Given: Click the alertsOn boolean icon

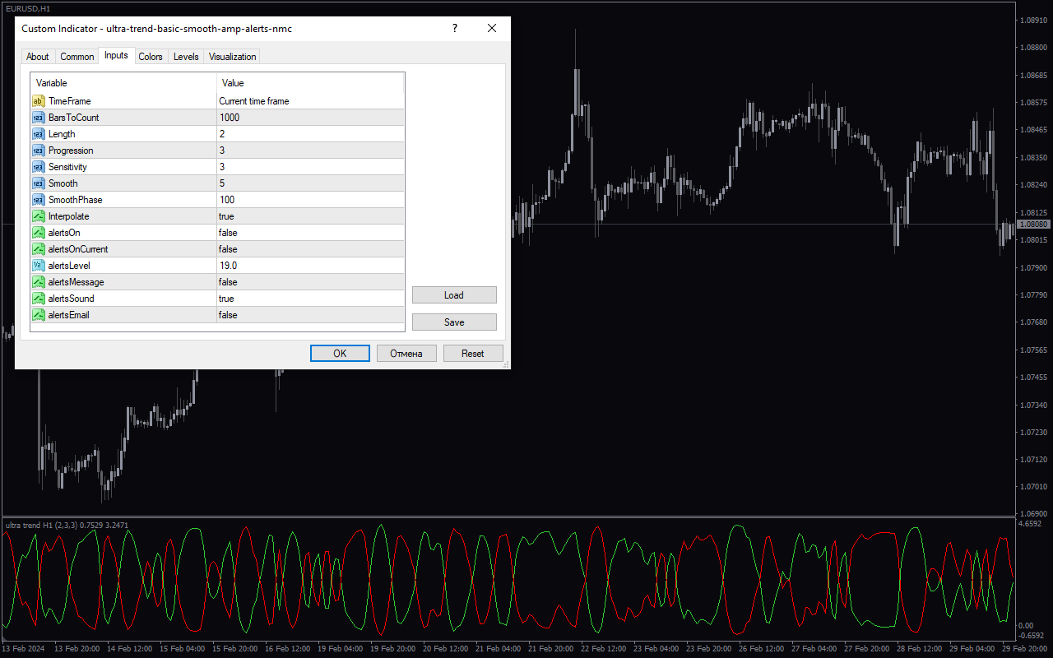Looking at the screenshot, I should (x=38, y=233).
